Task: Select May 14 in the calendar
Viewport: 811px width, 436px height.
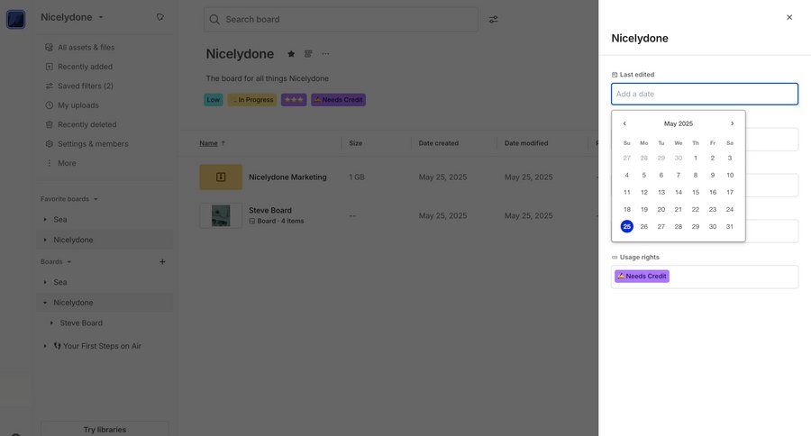Action: point(679,193)
